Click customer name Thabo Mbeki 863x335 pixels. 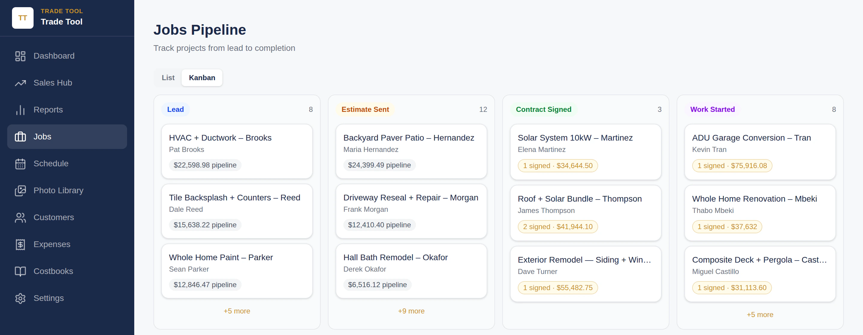click(x=713, y=211)
